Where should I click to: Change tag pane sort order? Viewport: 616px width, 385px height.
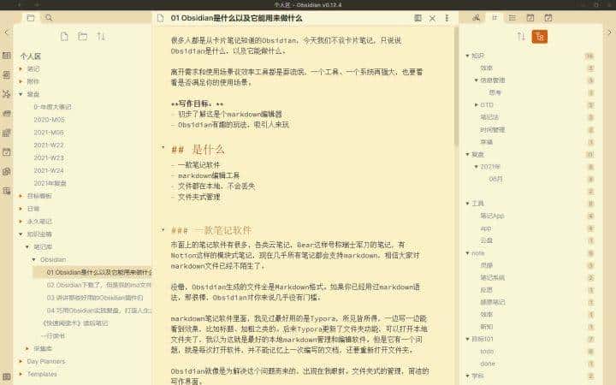(521, 37)
